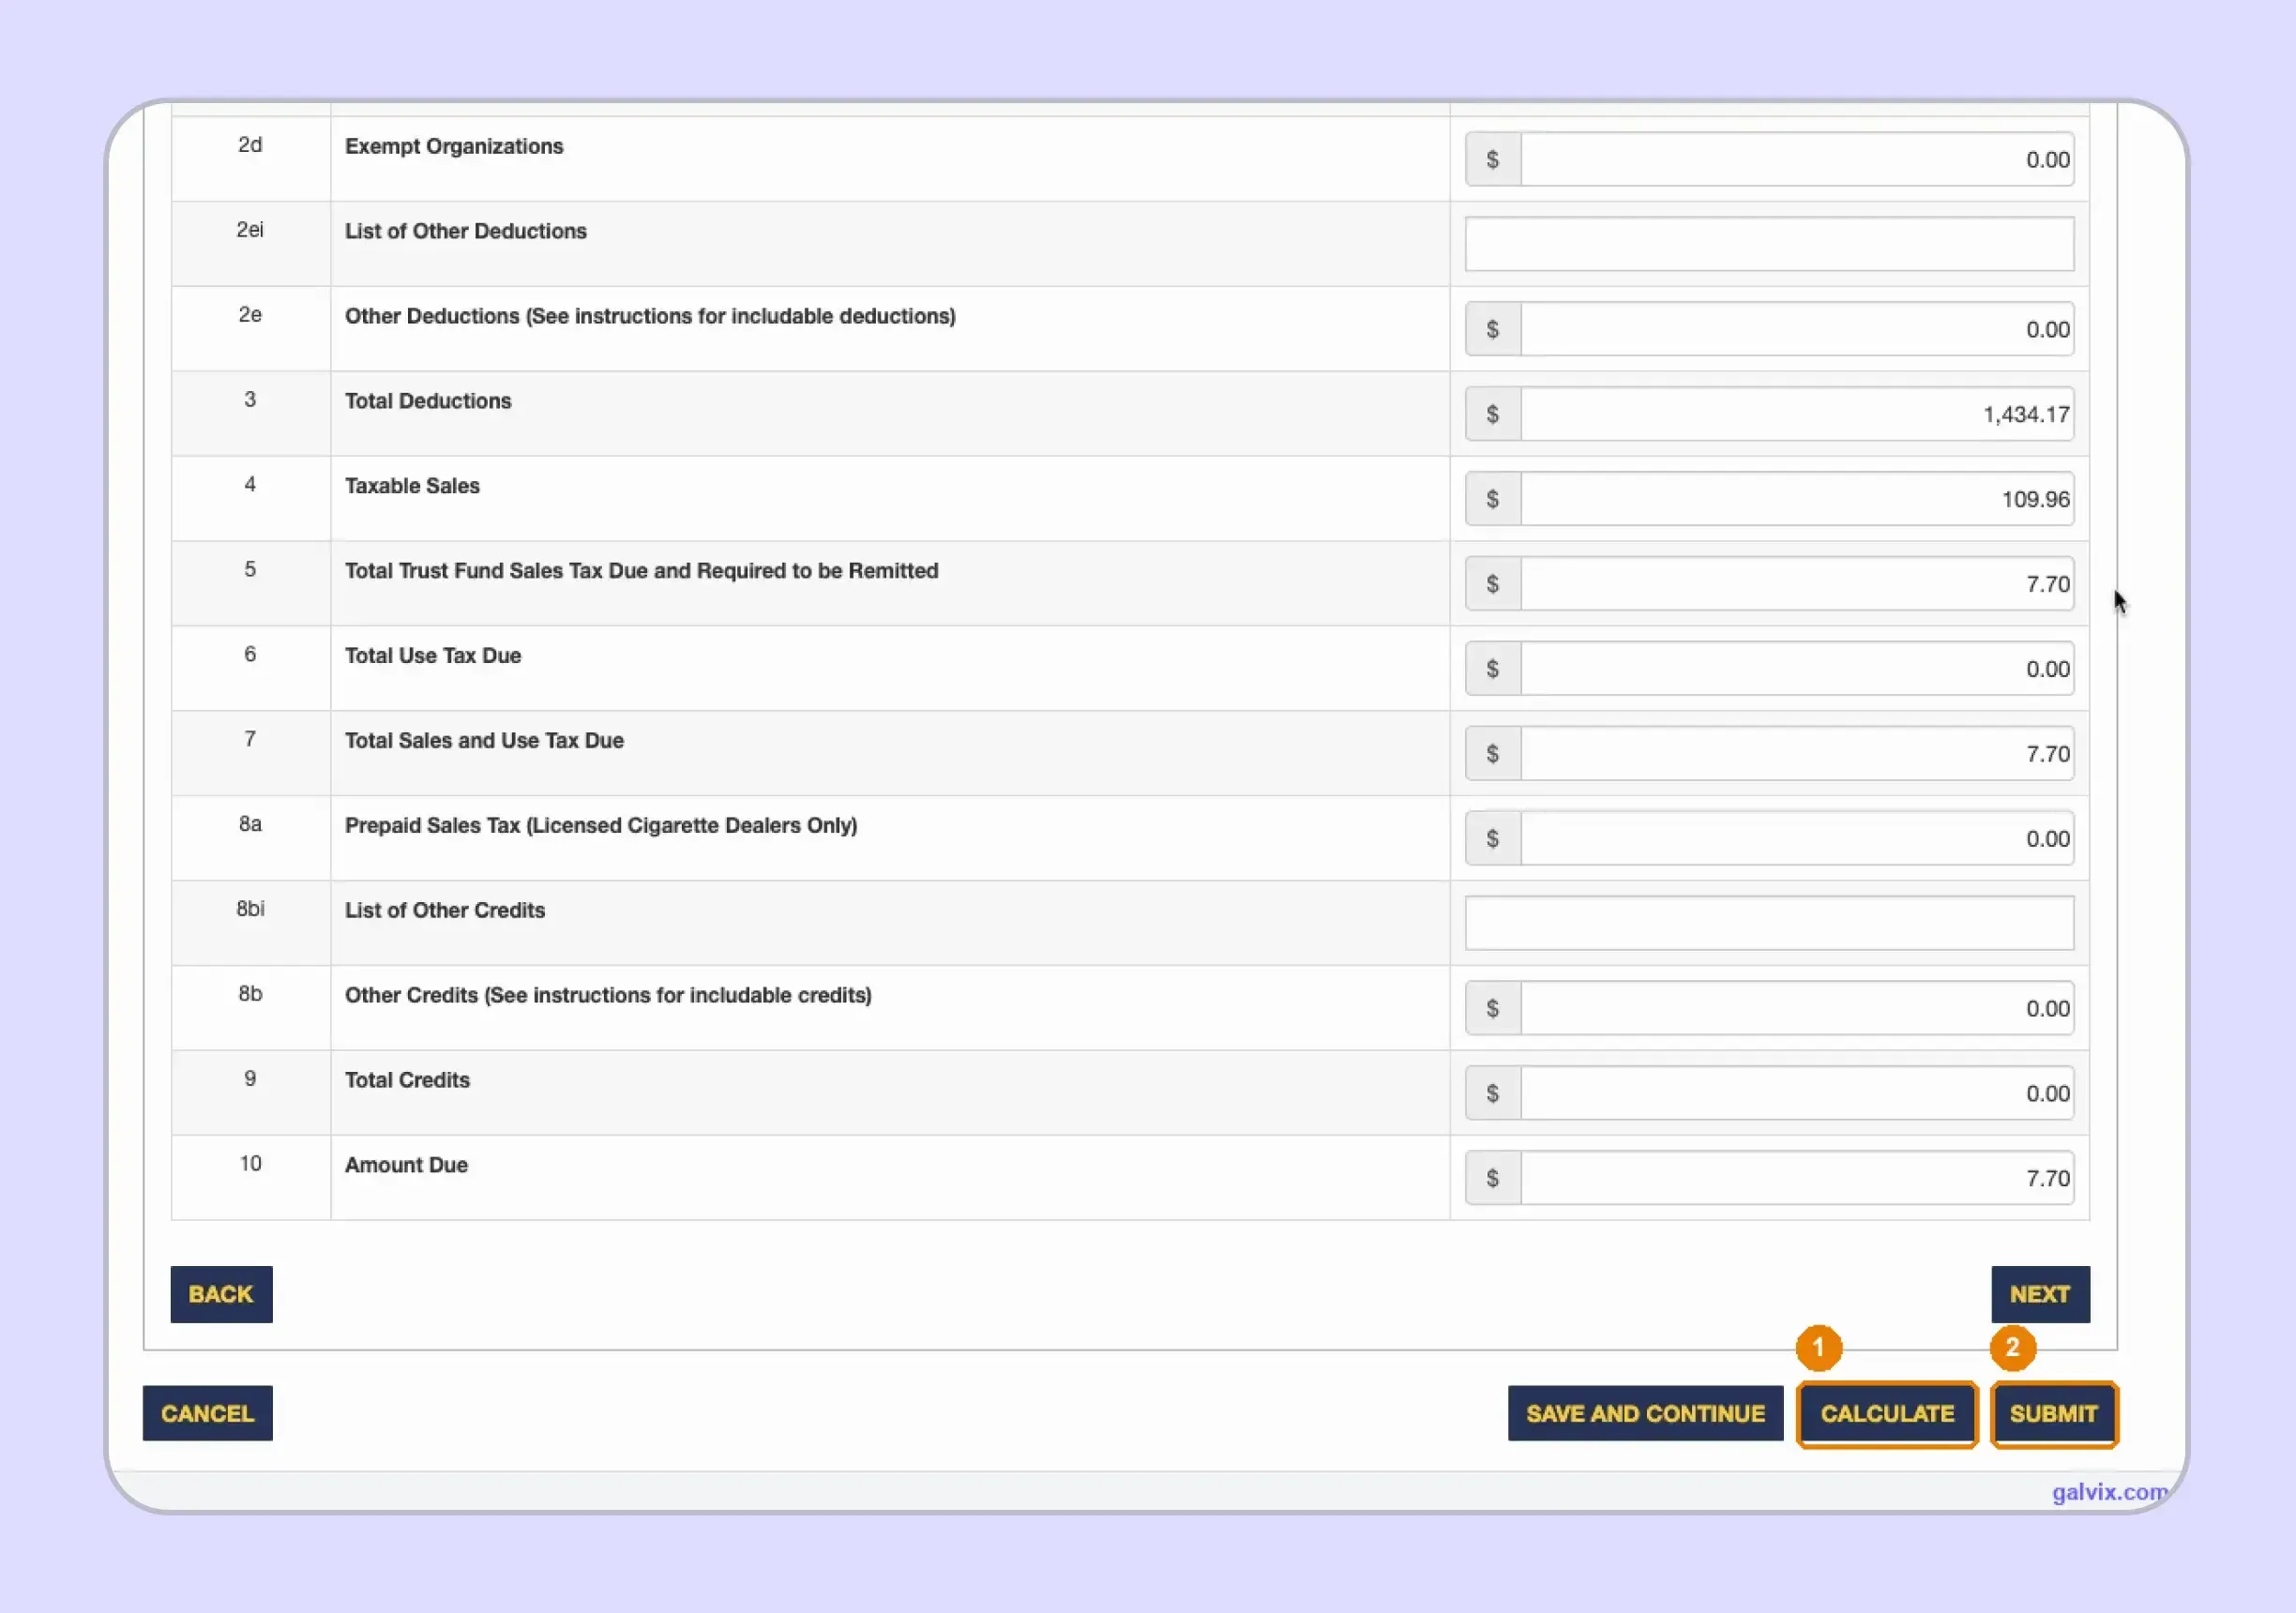Click the 'Total Trust Fund Sales Tax Due' label
Viewport: 2296px width, 1613px height.
coord(642,571)
